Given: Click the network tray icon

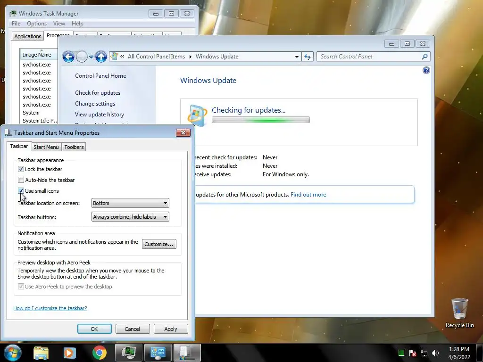Looking at the screenshot, I should (x=424, y=353).
